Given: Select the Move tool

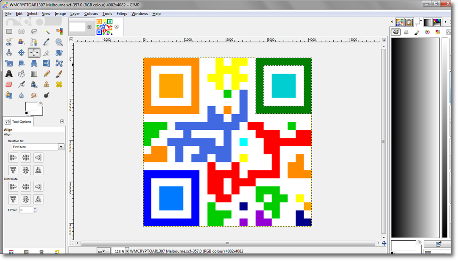Looking at the screenshot, I should coord(21,53).
